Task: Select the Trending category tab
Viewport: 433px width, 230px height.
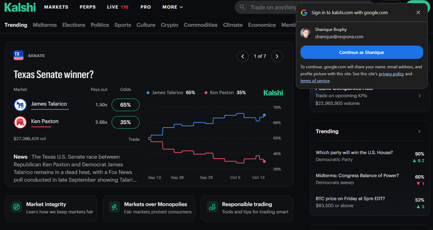Action: point(16,25)
